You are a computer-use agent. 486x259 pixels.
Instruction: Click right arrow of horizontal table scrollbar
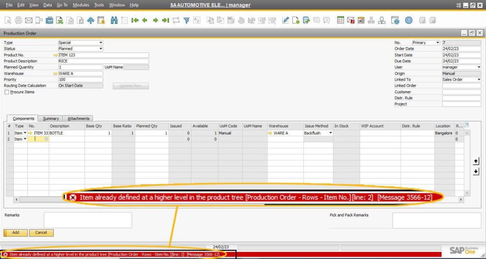click(x=461, y=200)
